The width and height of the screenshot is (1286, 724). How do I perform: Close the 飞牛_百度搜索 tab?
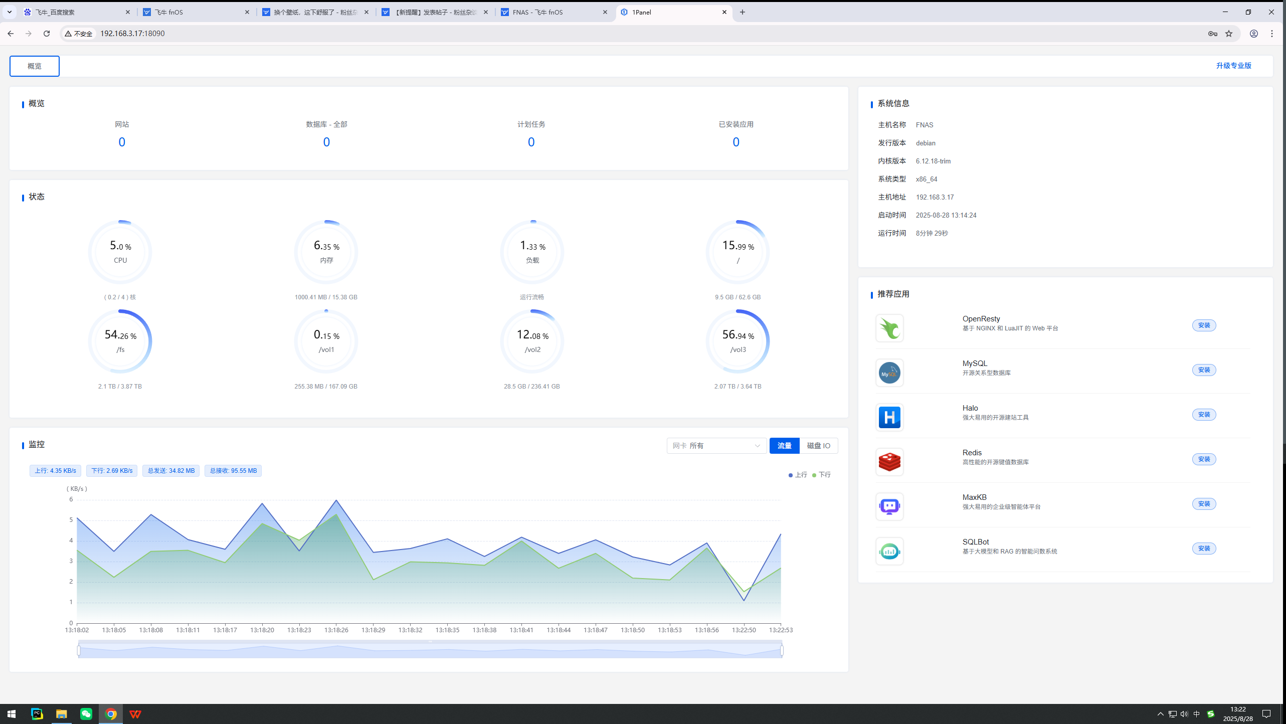(x=128, y=12)
